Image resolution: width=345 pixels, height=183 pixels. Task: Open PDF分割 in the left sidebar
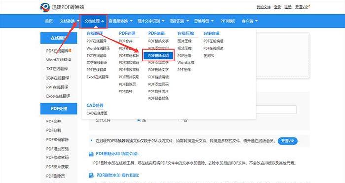[x=53, y=130]
